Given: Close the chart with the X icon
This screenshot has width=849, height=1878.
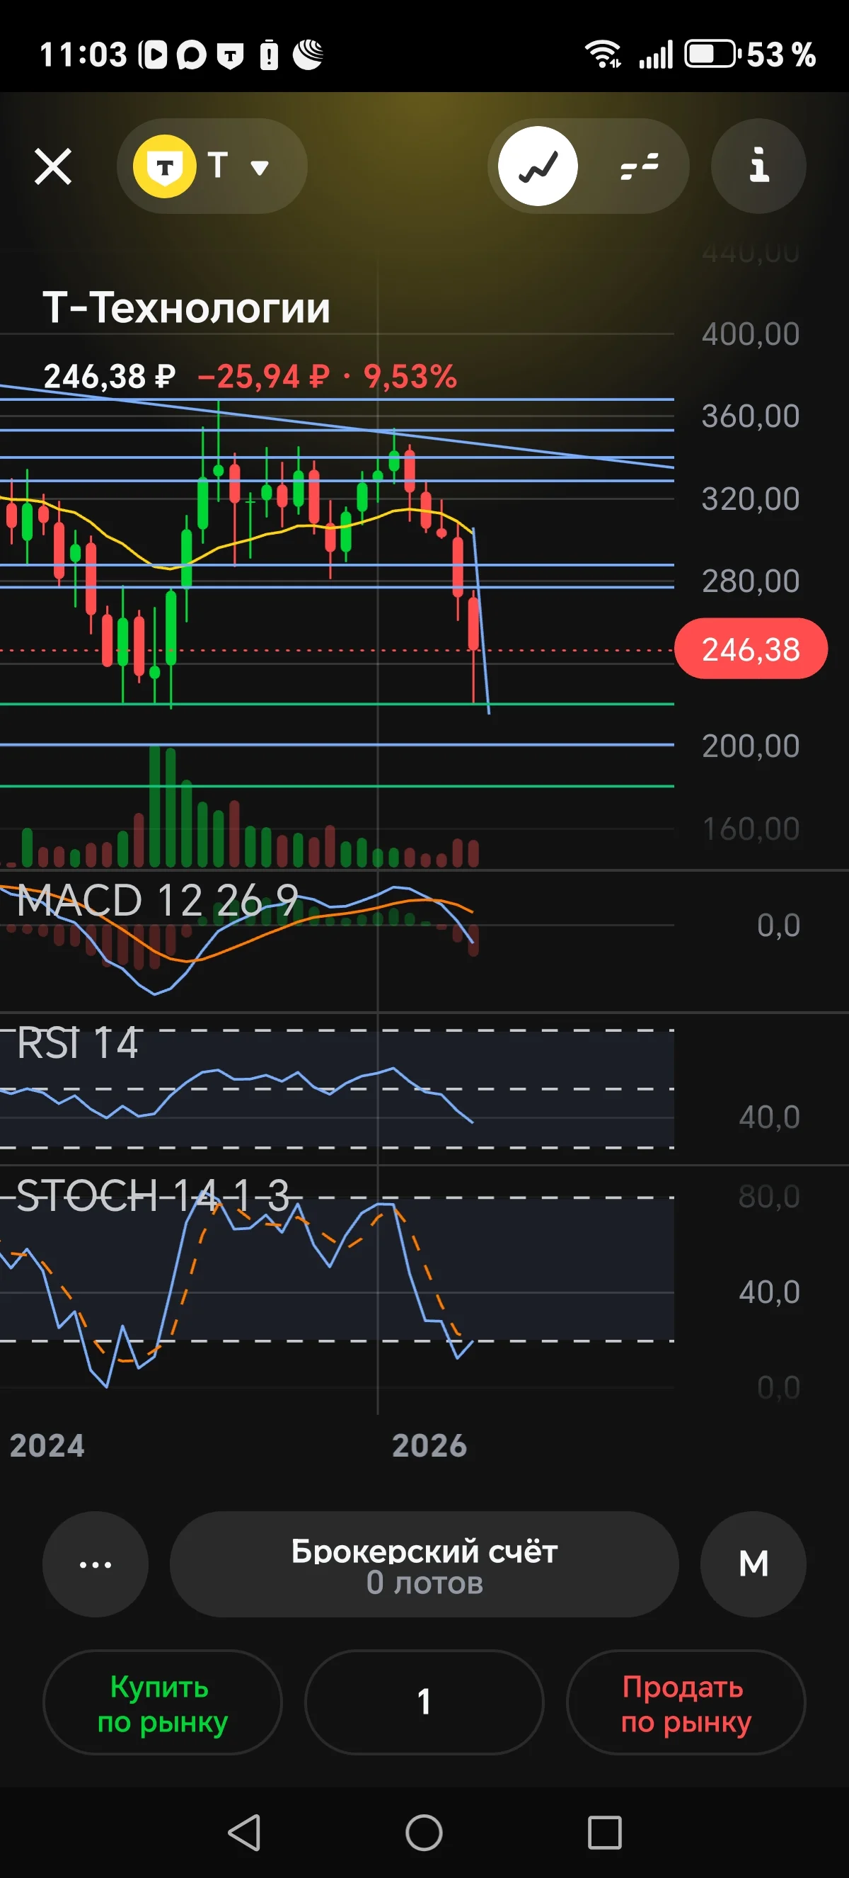Looking at the screenshot, I should (x=53, y=166).
